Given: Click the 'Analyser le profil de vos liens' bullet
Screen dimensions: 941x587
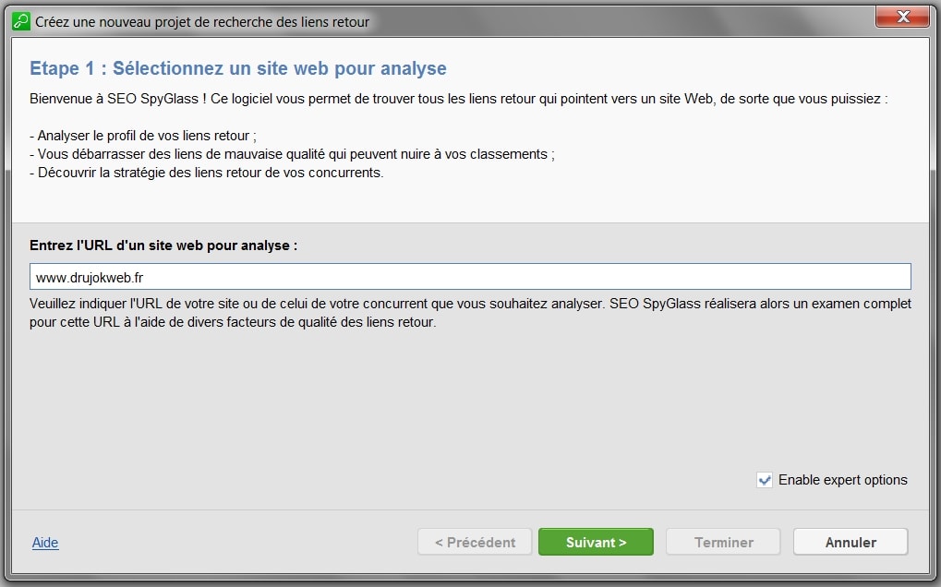Looking at the screenshot, I should (143, 136).
